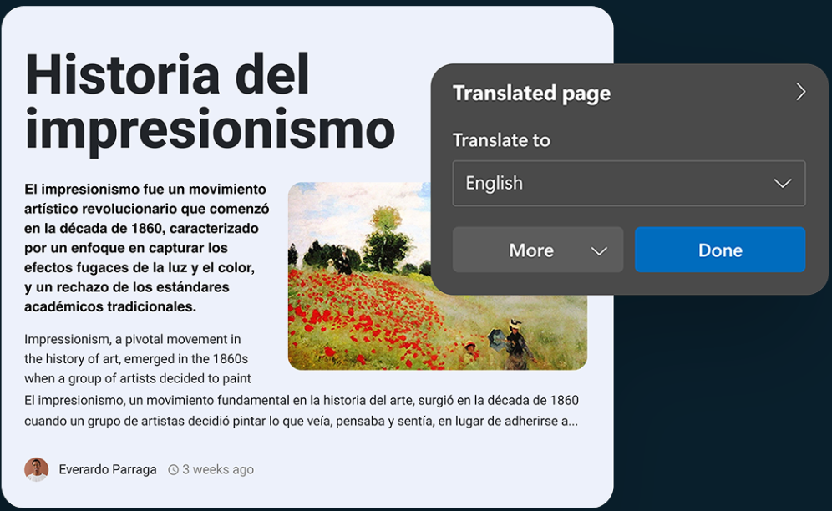Click Done to apply the translation

click(719, 250)
